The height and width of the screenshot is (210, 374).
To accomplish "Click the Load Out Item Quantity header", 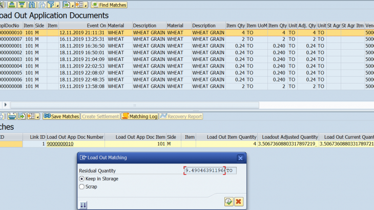I will 226,137.
